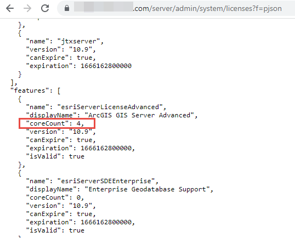Click the "coreCount": 4 line
Image resolution: width=295 pixels, height=238 pixels.
click(x=55, y=123)
